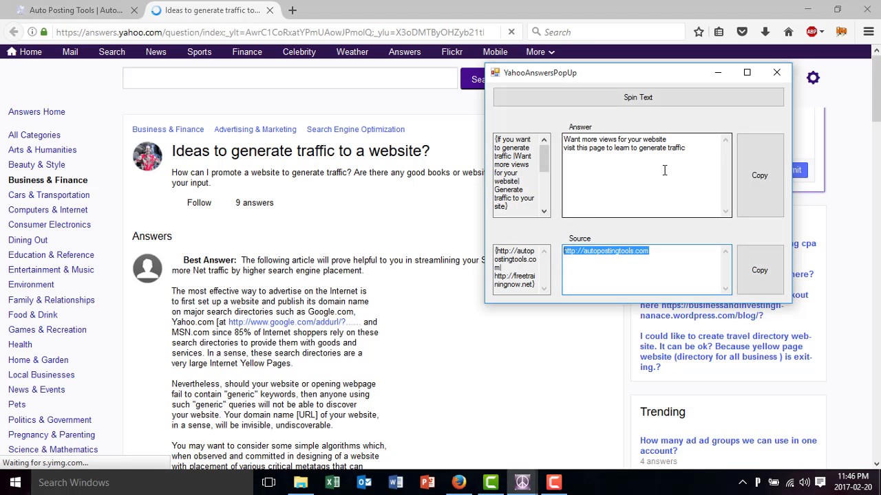Copy the Answer text

(760, 175)
